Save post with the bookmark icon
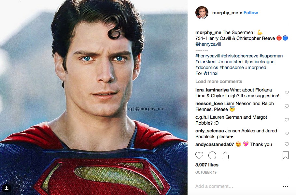Image resolution: width=296 pixels, height=195 pixels. pyautogui.click(x=286, y=155)
